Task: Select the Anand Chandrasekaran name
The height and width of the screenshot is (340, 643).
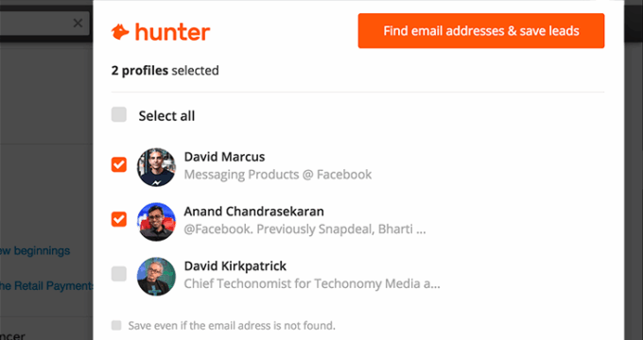Action: click(253, 212)
